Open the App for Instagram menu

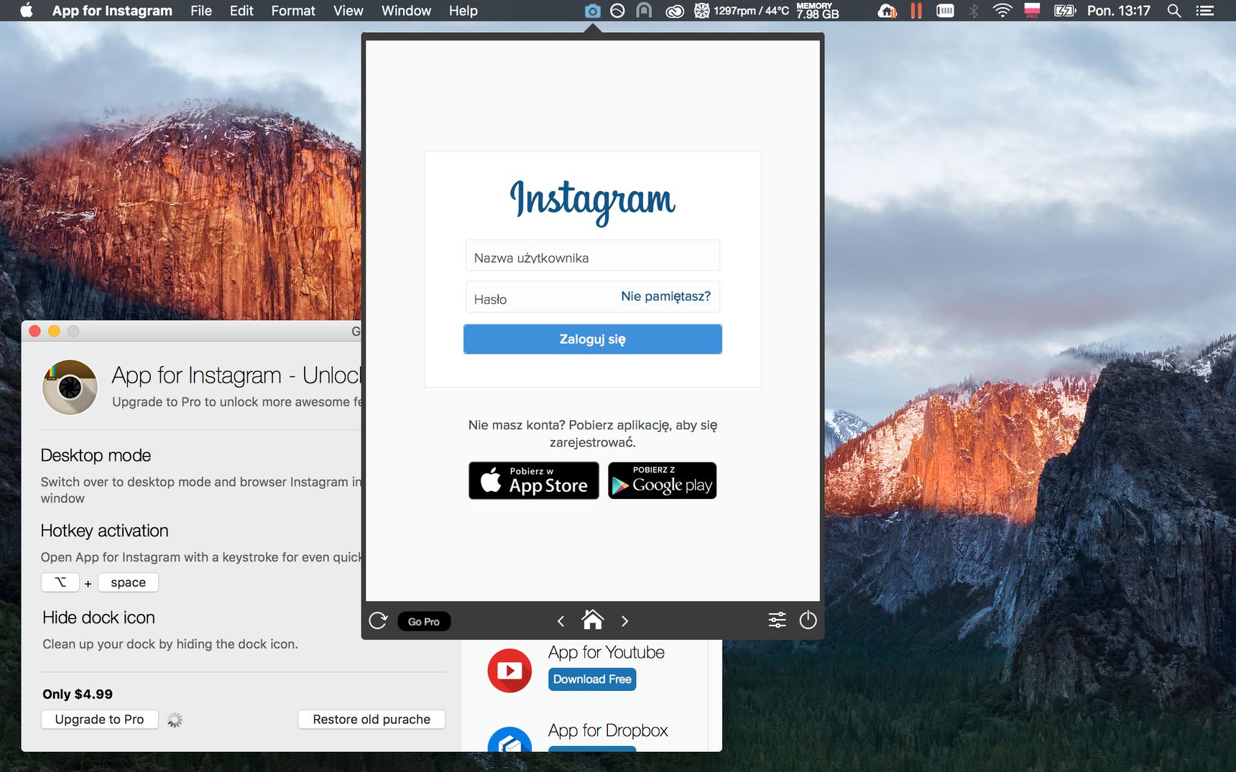coord(112,11)
